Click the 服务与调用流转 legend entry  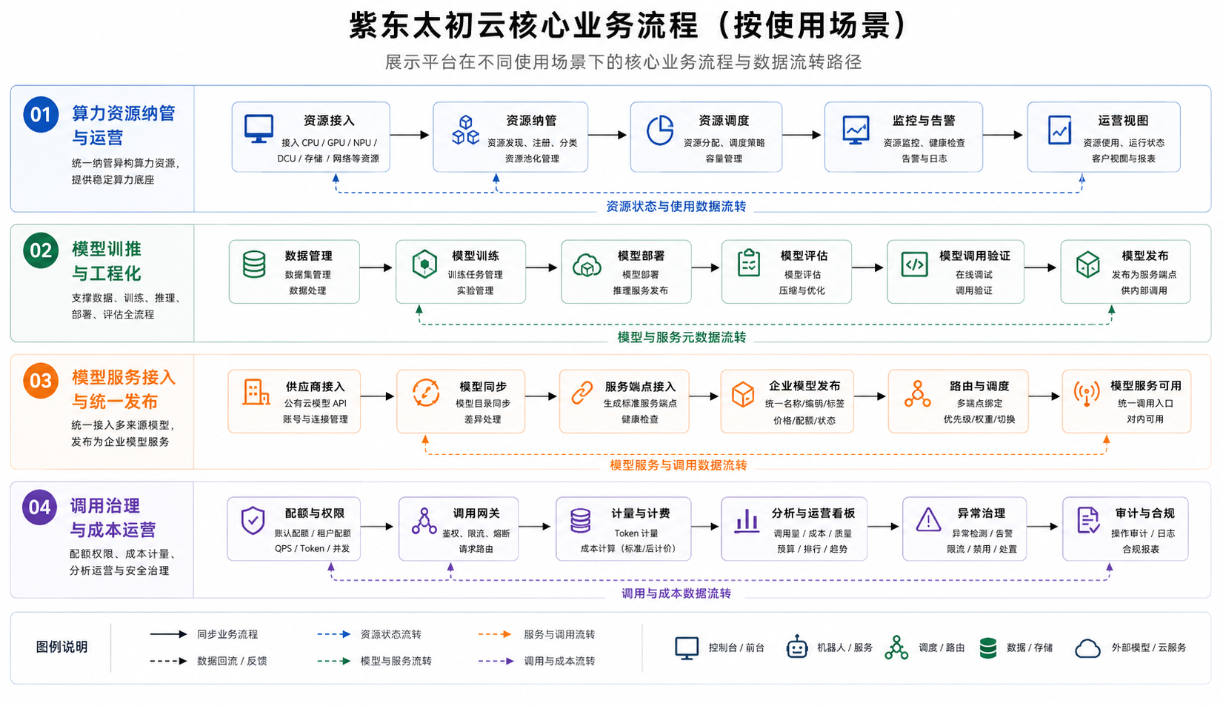[536, 634]
